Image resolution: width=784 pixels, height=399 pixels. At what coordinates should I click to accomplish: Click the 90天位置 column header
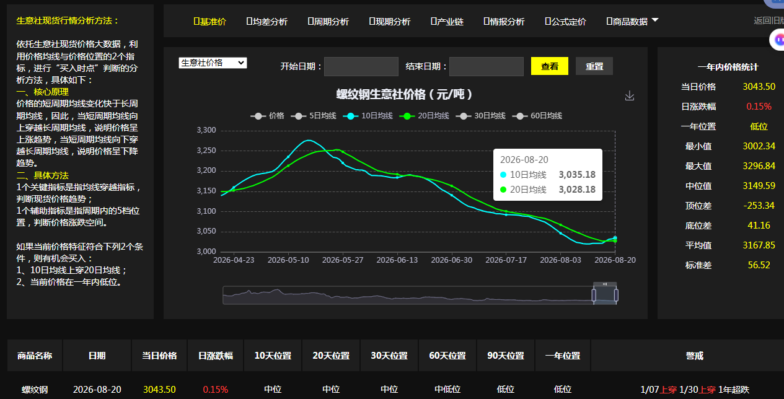coord(506,356)
